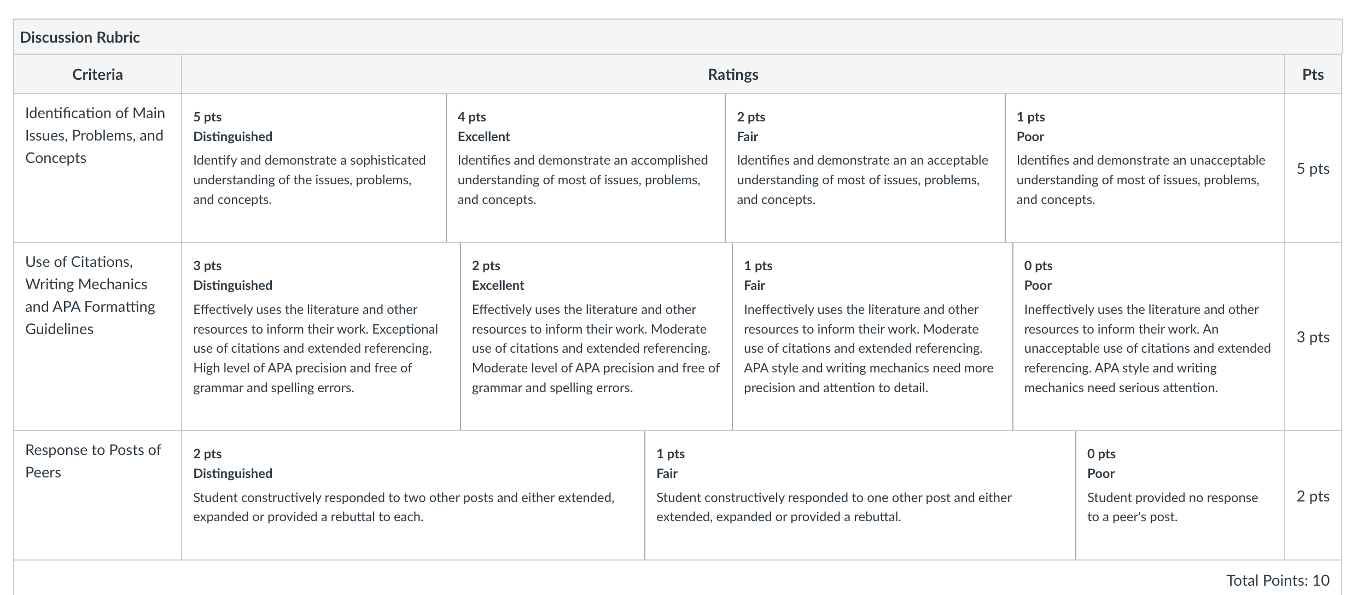
Task: Click the Use of Citations criterion label
Action: coord(90,295)
